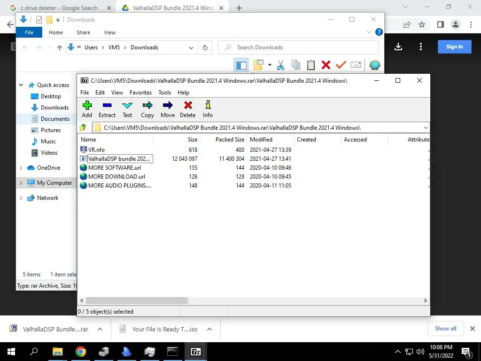
Task: Open Chrome from the taskbar
Action: pyautogui.click(x=81, y=352)
